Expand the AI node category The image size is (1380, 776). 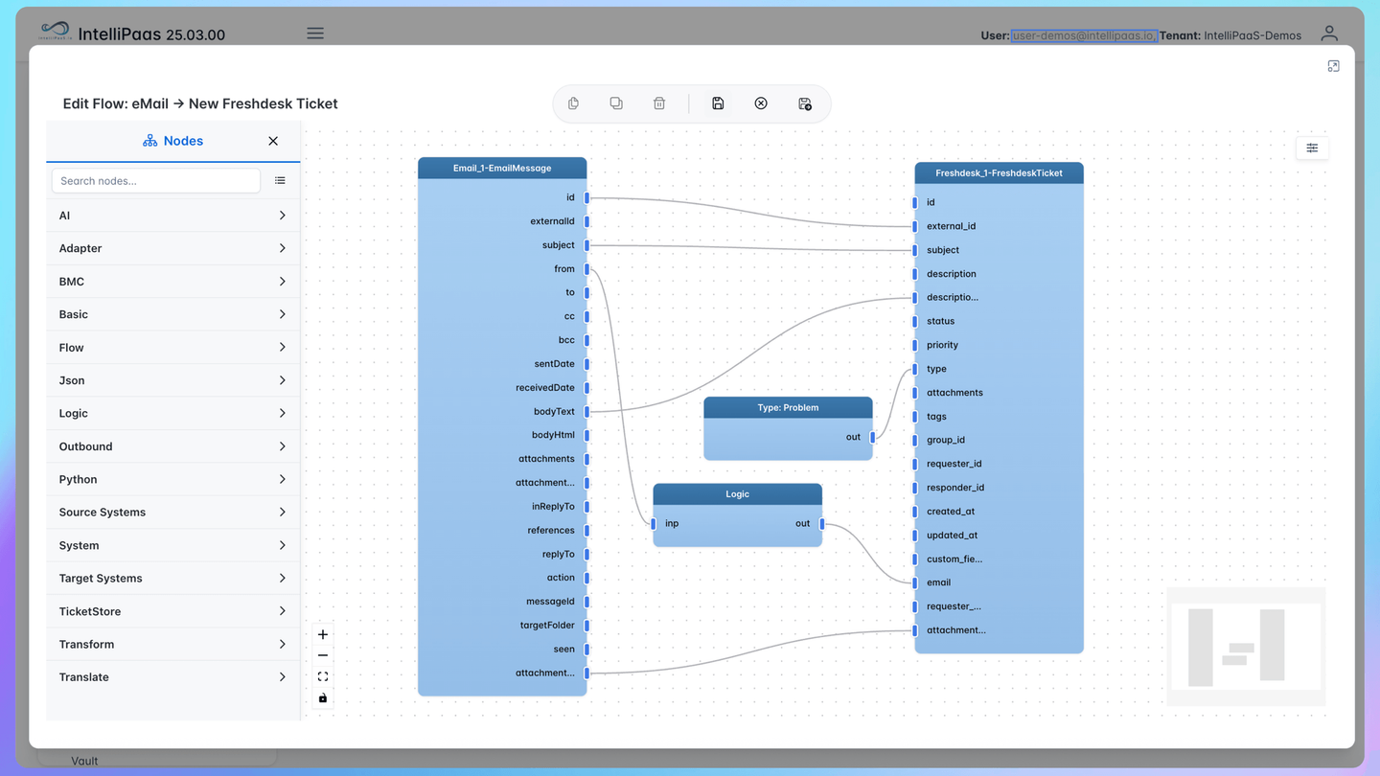[x=172, y=216]
